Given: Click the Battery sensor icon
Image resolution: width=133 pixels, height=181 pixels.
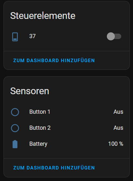Looking at the screenshot, I should click(15, 144).
